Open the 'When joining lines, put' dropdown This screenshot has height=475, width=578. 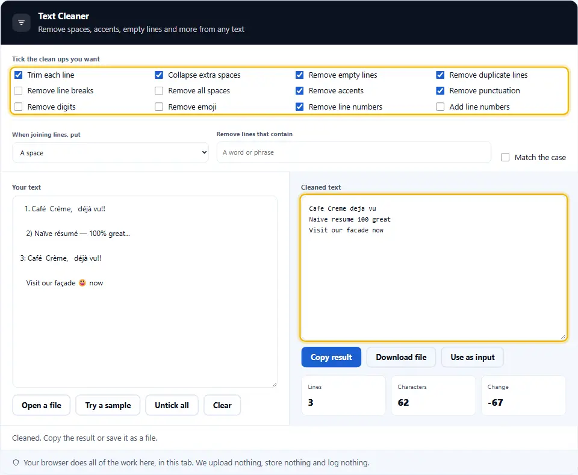point(111,152)
